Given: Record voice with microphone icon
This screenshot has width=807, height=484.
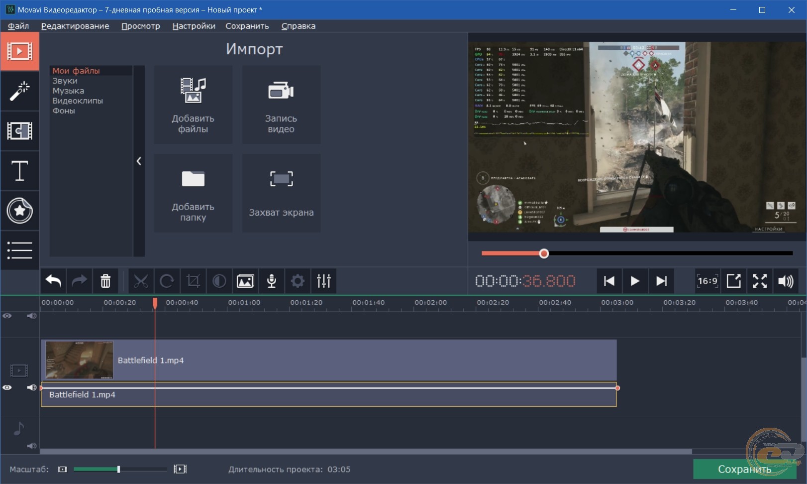Looking at the screenshot, I should tap(272, 281).
